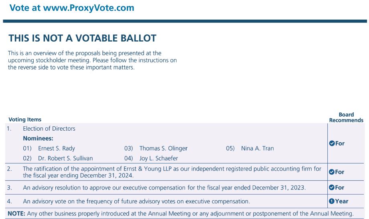Screen dimensions: 369x219
Task: Click the checkmark icon beside Election of Directors
Action: pyautogui.click(x=332, y=143)
